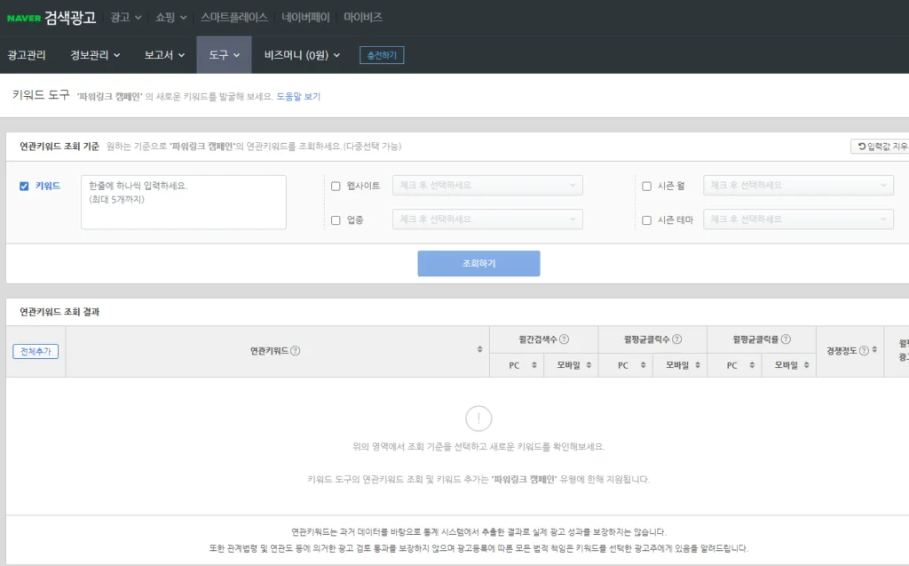
Task: Uncheck the 키워드 checkbox
Action: (22, 186)
